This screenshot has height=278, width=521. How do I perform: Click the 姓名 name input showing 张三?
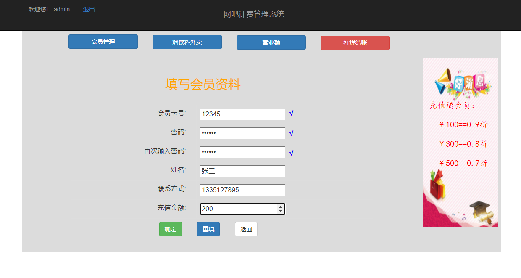click(x=242, y=171)
